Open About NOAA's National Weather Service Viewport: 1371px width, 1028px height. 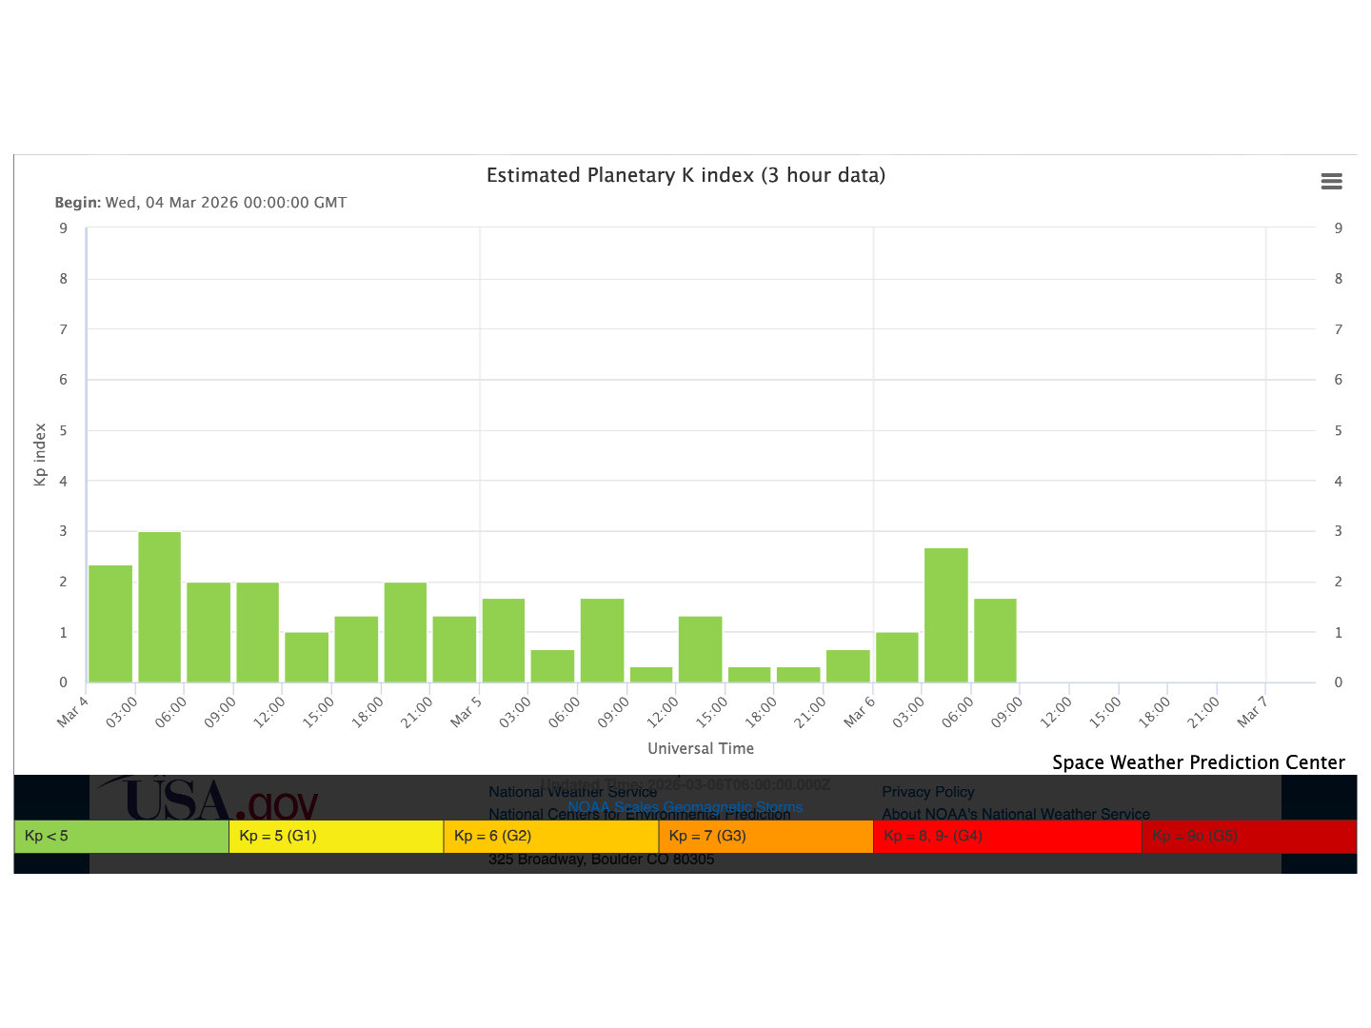tap(1015, 814)
